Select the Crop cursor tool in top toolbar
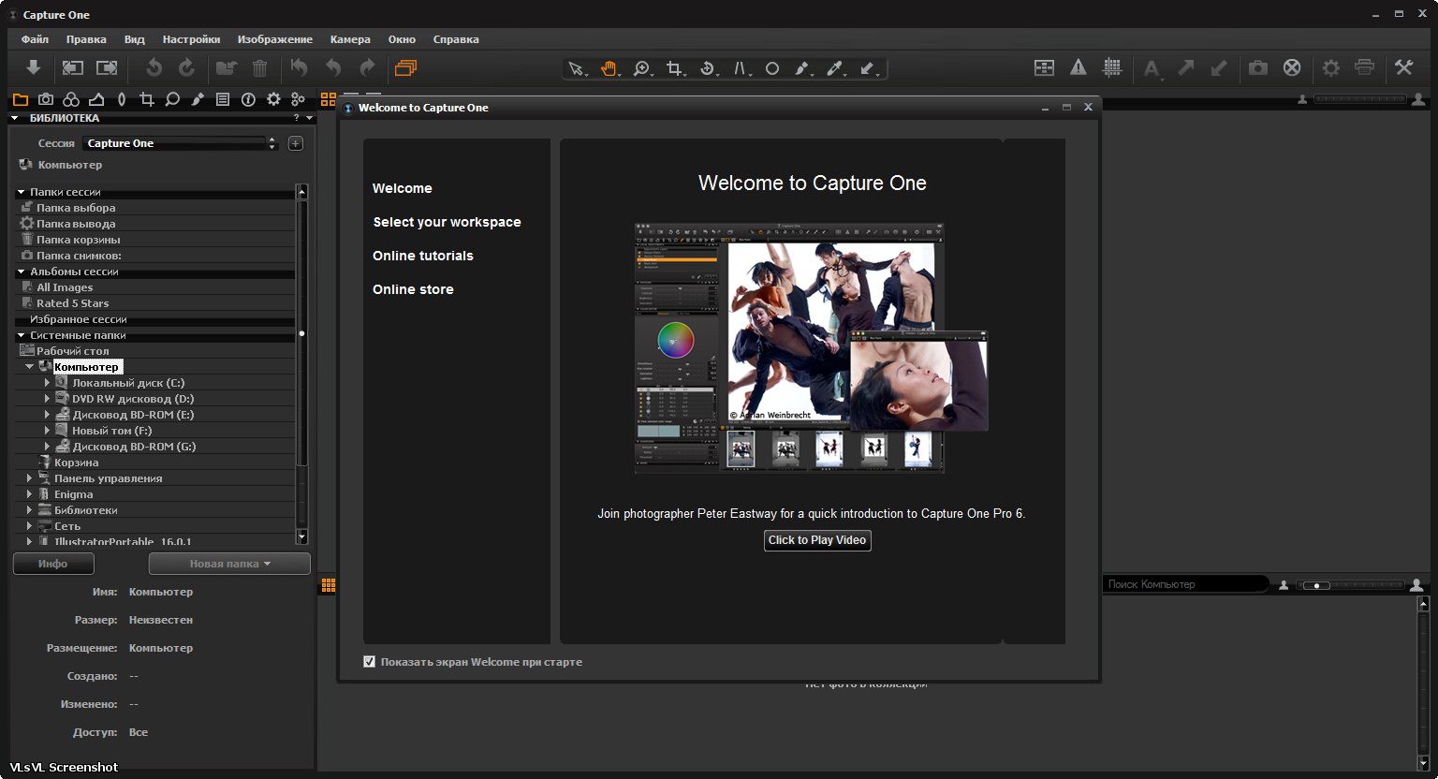1438x779 pixels. point(674,68)
